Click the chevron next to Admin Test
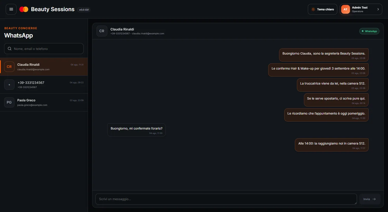This screenshot has height=212, width=388. pyautogui.click(x=378, y=9)
